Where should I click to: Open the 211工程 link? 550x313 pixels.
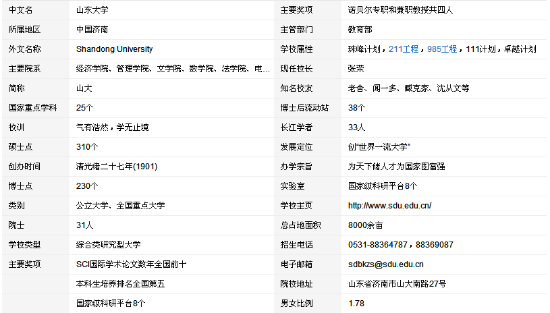tap(404, 49)
